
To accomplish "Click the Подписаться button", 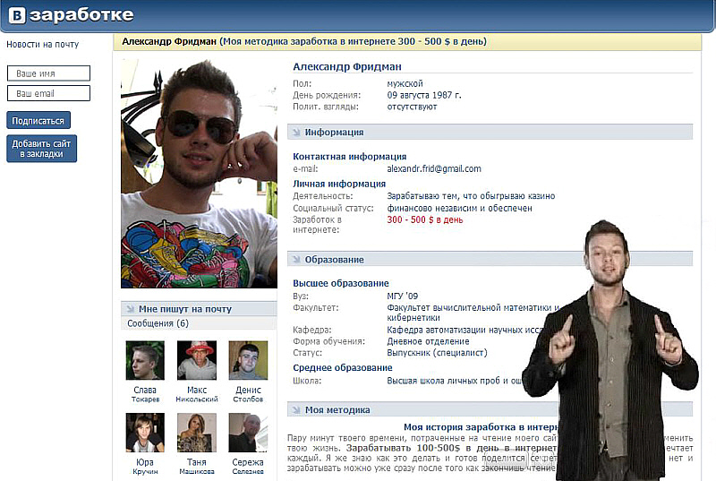I will pyautogui.click(x=38, y=121).
